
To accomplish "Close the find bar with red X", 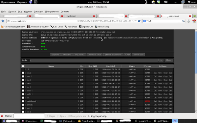I will pyautogui.click(x=2, y=116).
